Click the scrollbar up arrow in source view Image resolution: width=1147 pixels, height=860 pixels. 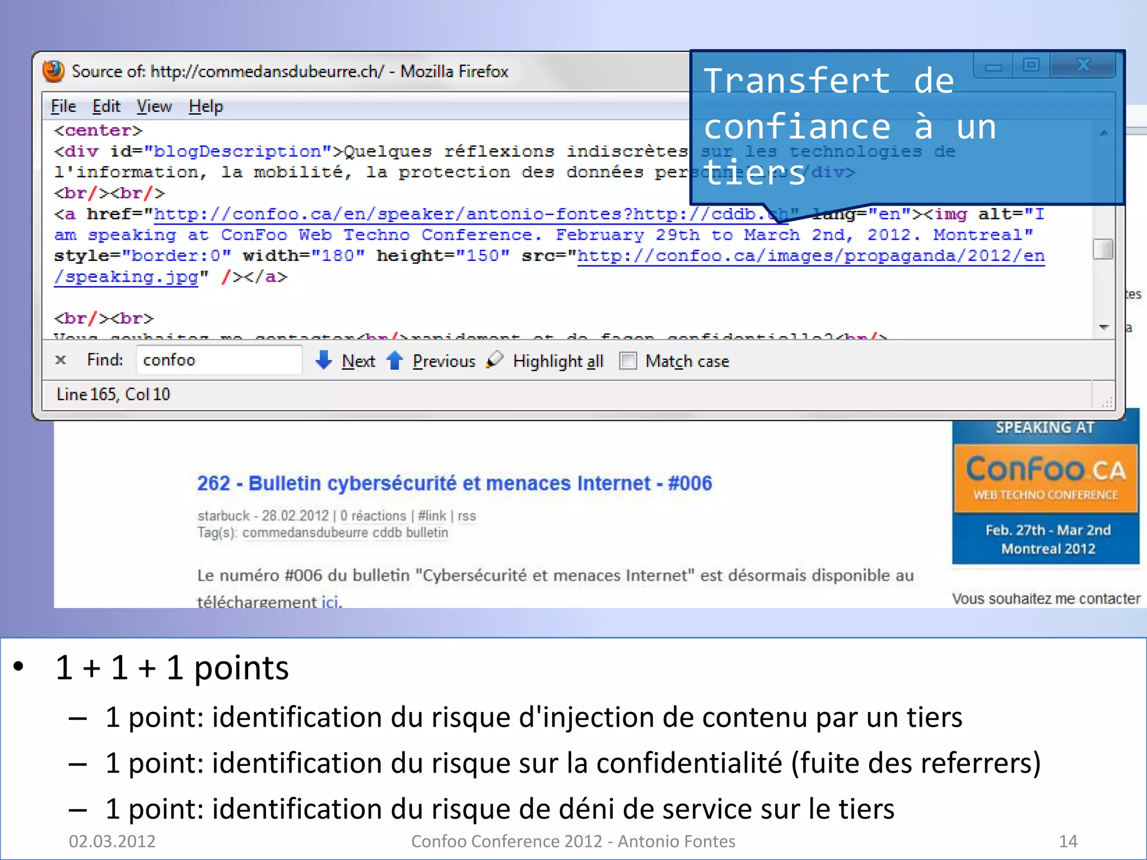[x=1104, y=133]
